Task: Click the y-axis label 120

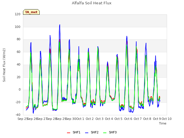Action: (x=18, y=14)
